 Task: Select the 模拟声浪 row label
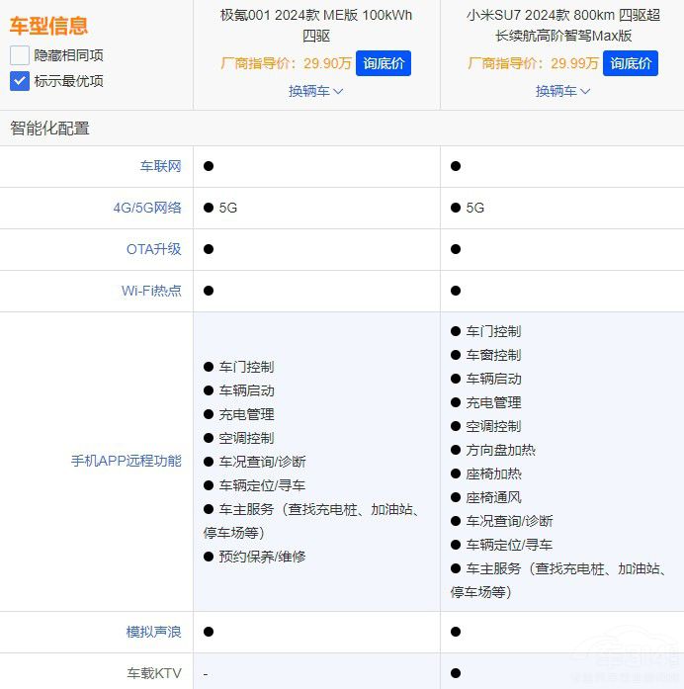tap(153, 631)
